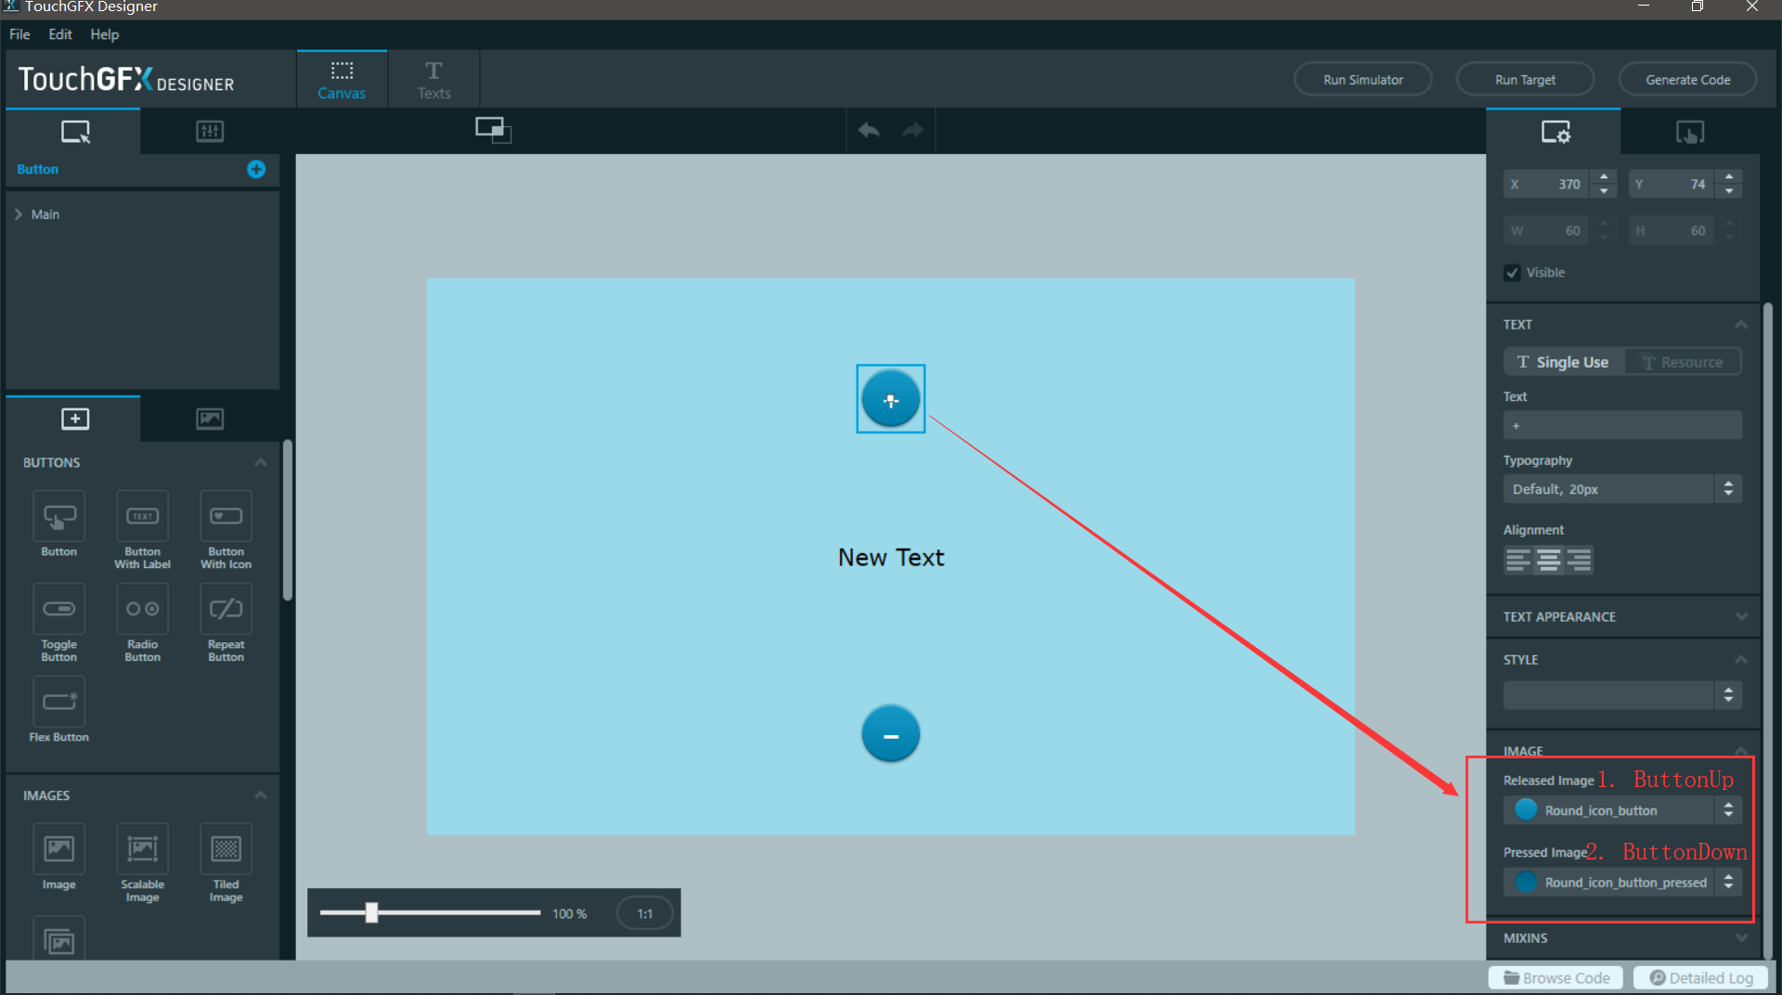Open the Screens tab in left panel

click(x=74, y=132)
